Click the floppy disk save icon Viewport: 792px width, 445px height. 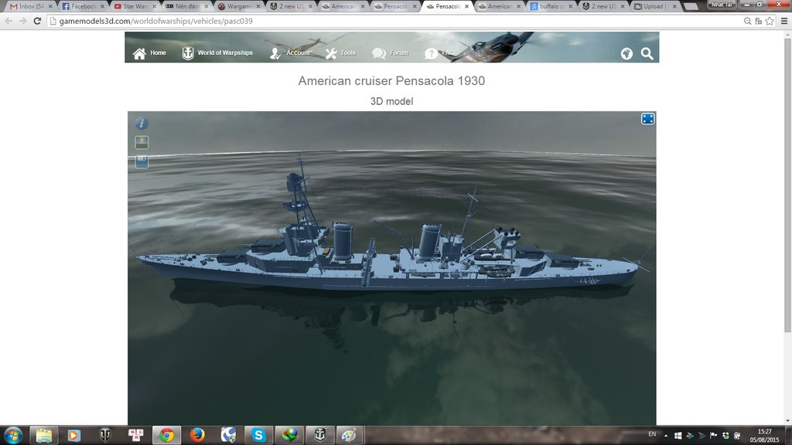142,161
